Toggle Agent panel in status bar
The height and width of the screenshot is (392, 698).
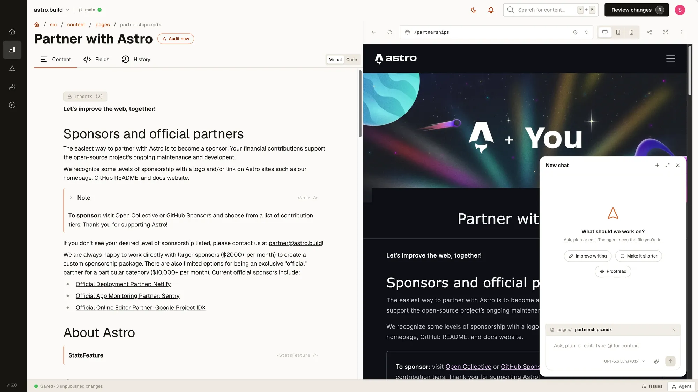[682, 386]
